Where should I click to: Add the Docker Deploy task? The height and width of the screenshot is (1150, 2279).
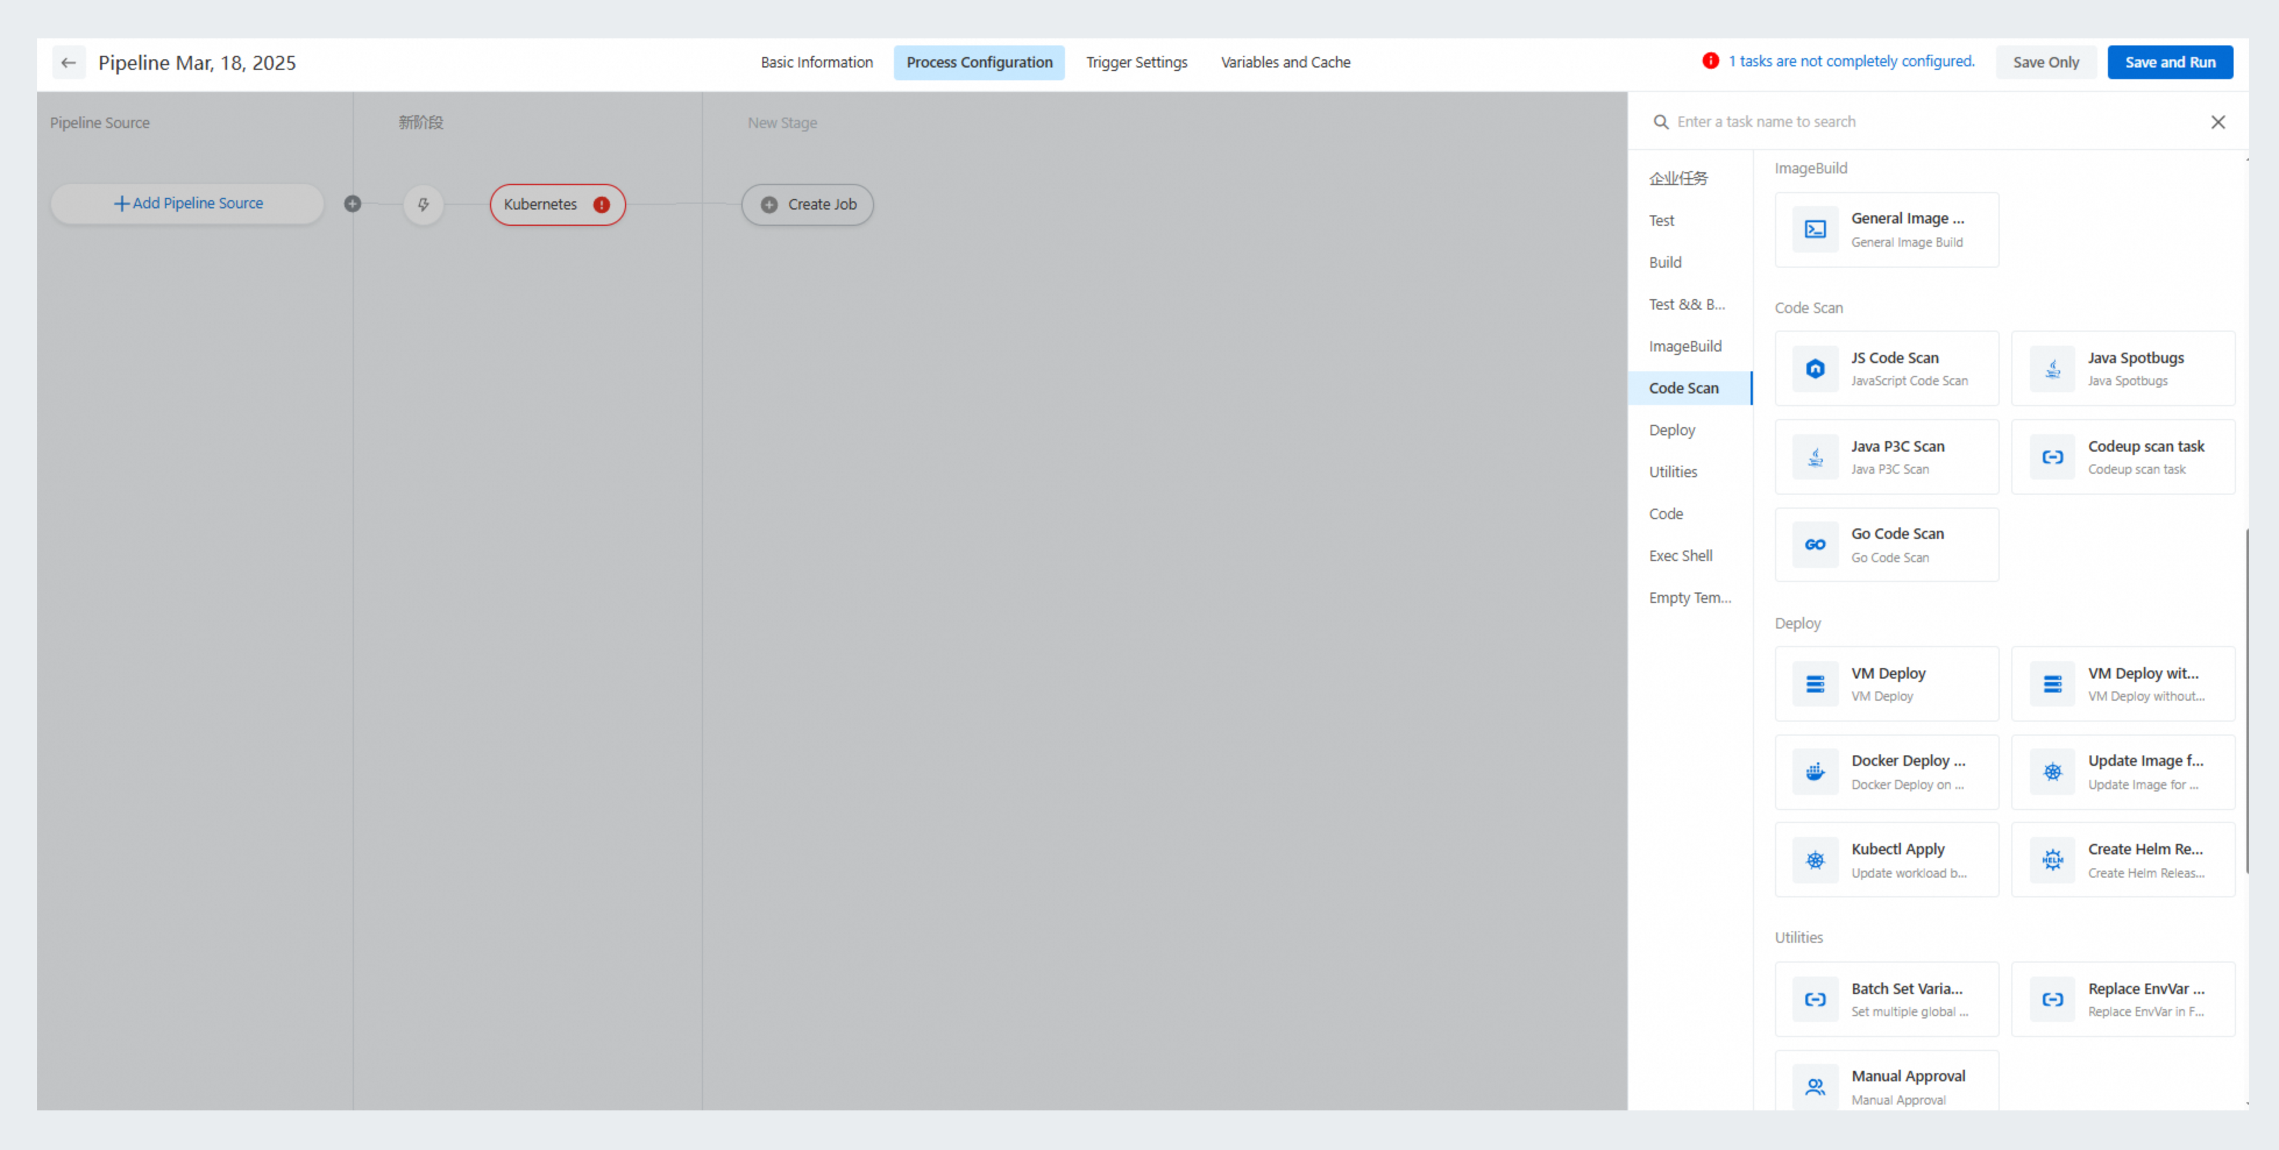(1886, 771)
